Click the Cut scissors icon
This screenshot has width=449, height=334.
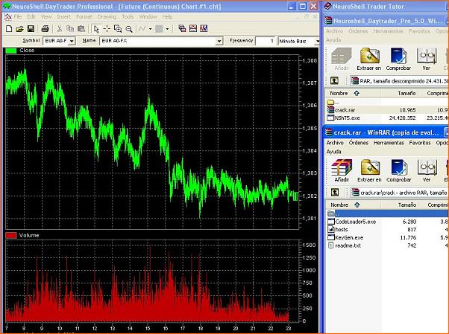59,28
